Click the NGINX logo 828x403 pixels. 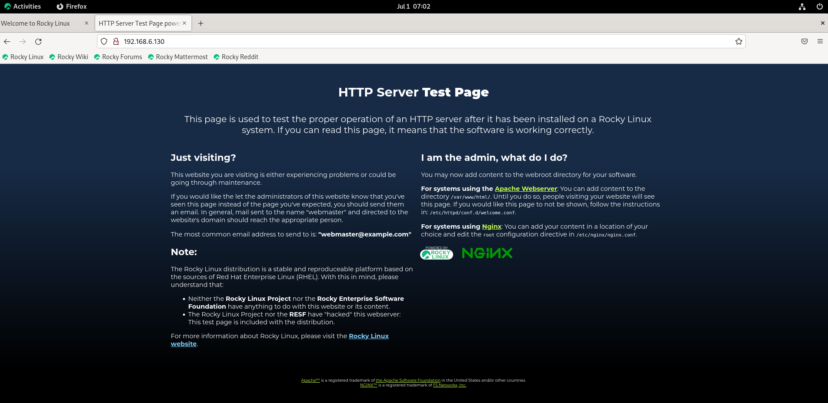pyautogui.click(x=487, y=253)
